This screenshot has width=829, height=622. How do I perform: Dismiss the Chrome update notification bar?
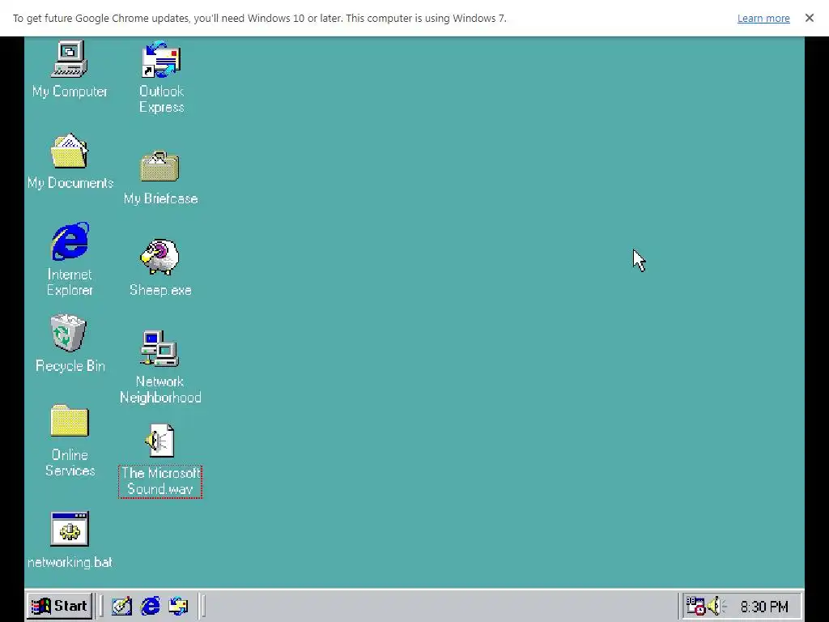[x=810, y=18]
